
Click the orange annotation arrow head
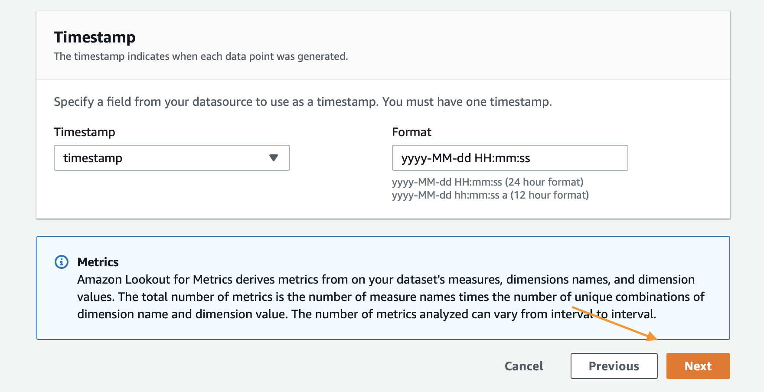tap(652, 336)
